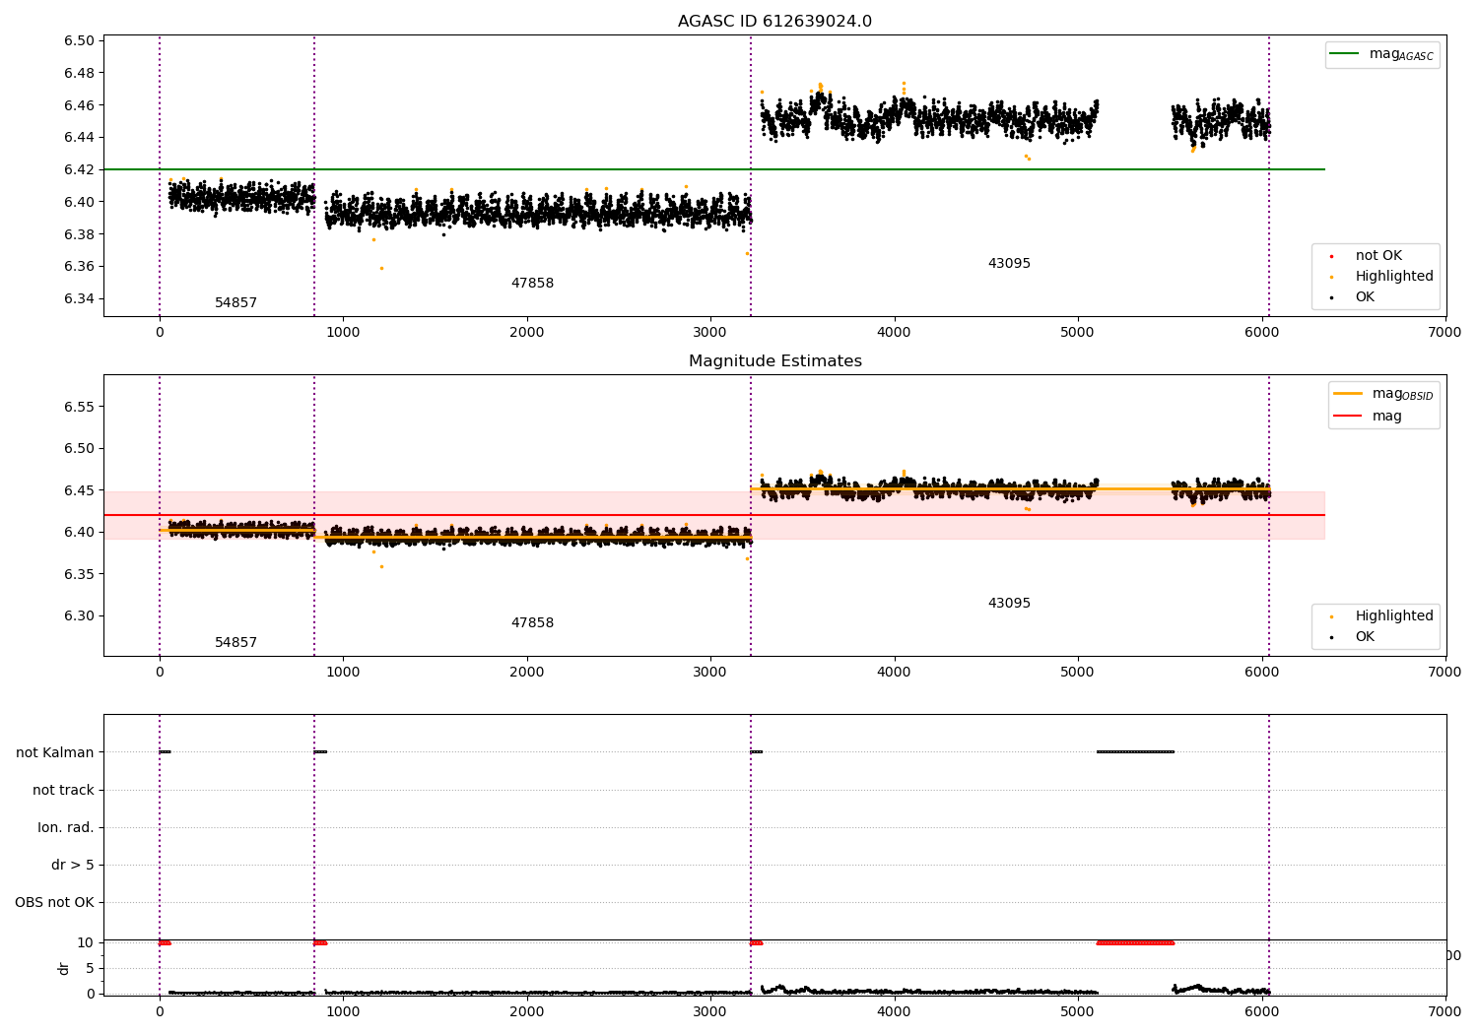Click label 47858 in the AGASC ID plot
This screenshot has width=1478, height=1034.
tap(532, 284)
